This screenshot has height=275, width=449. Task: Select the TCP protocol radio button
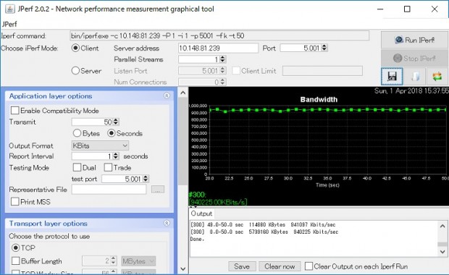pos(15,247)
